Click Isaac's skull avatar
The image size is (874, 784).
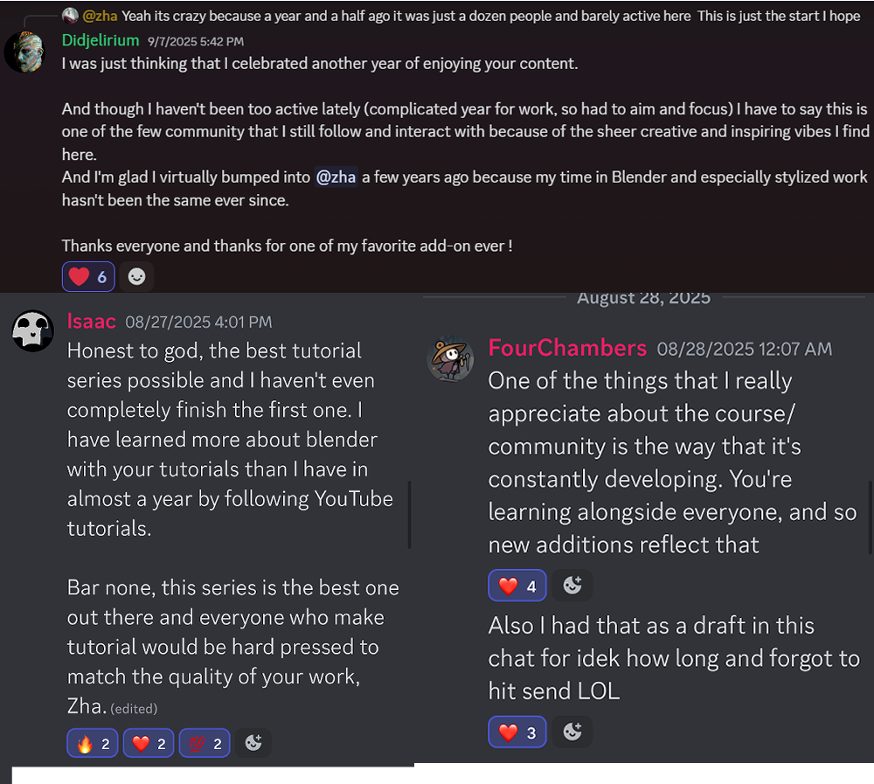coord(33,332)
